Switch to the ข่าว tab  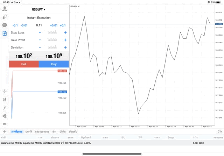coord(54,132)
